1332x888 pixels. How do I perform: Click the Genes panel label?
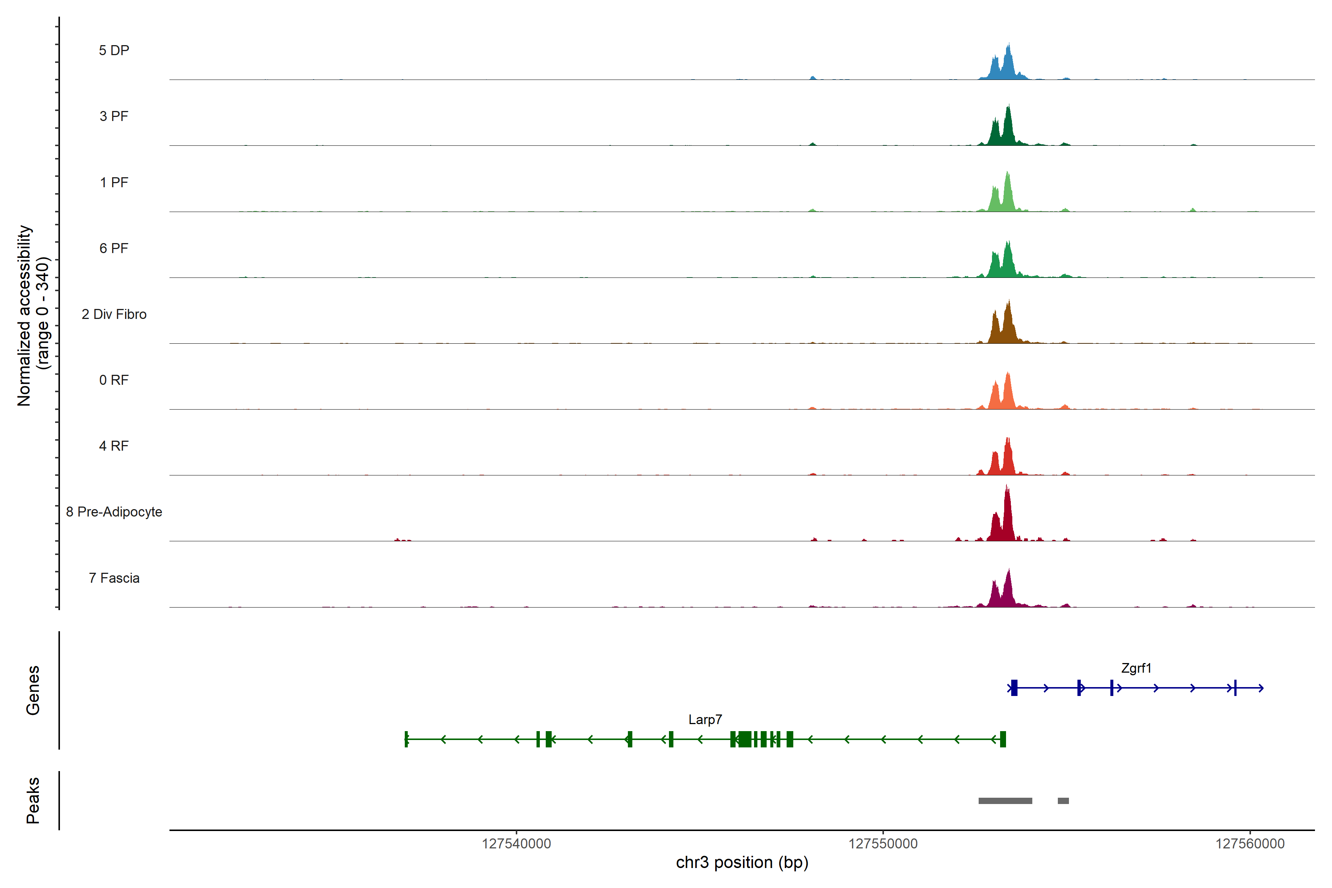tap(33, 690)
